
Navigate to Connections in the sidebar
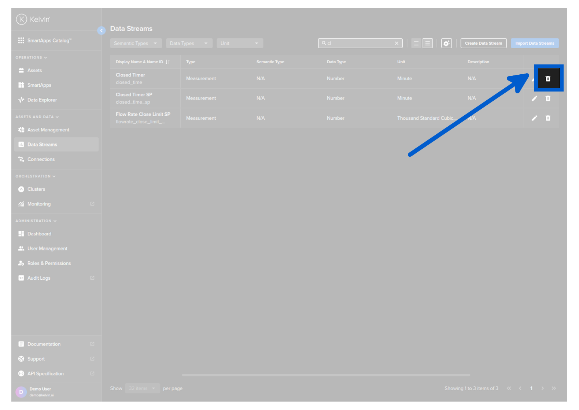coord(41,159)
